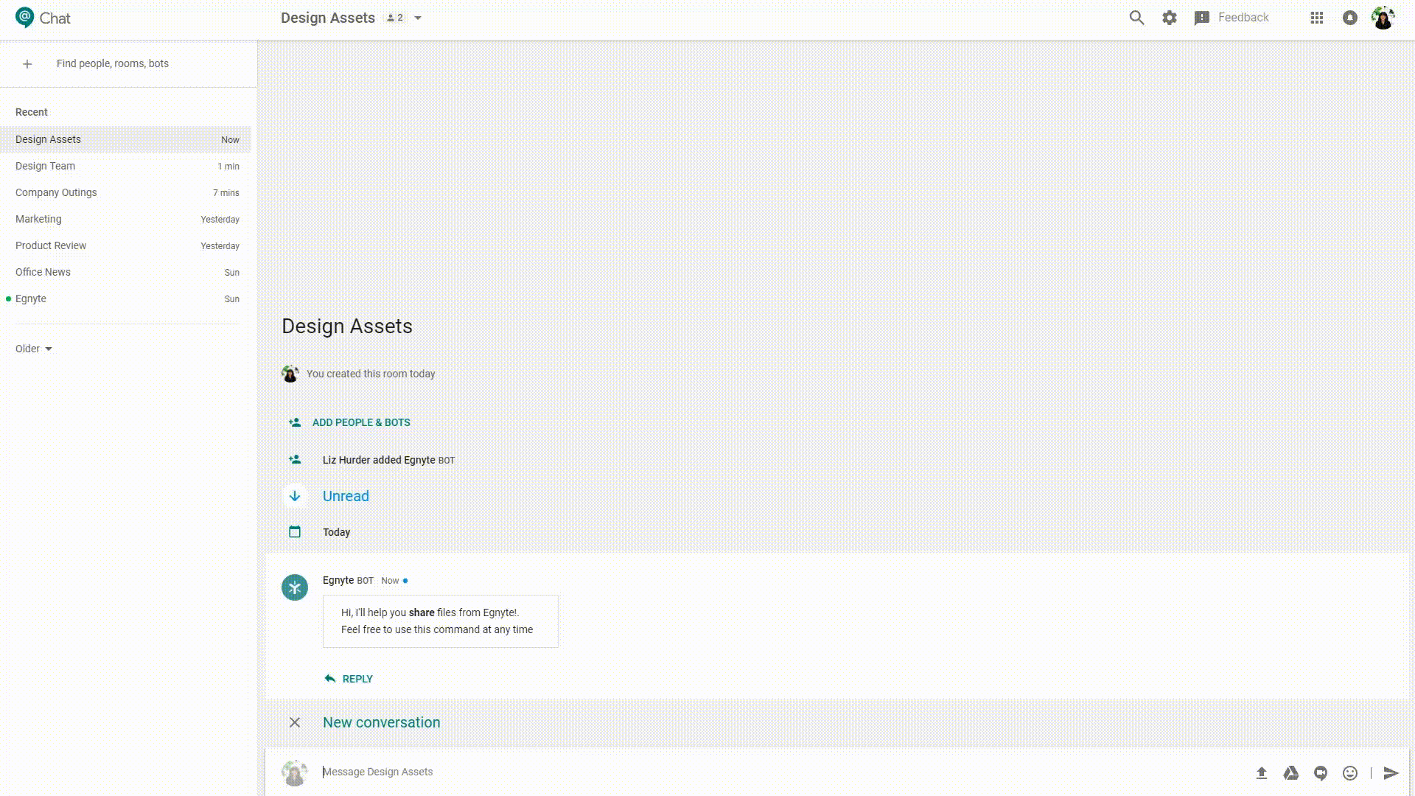Jump to Unread messages arrow
Image resolution: width=1415 pixels, height=796 pixels.
point(295,496)
